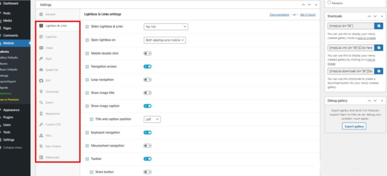
Task: Click the copy icon beside the modula-download shortcode
Action: point(378,70)
